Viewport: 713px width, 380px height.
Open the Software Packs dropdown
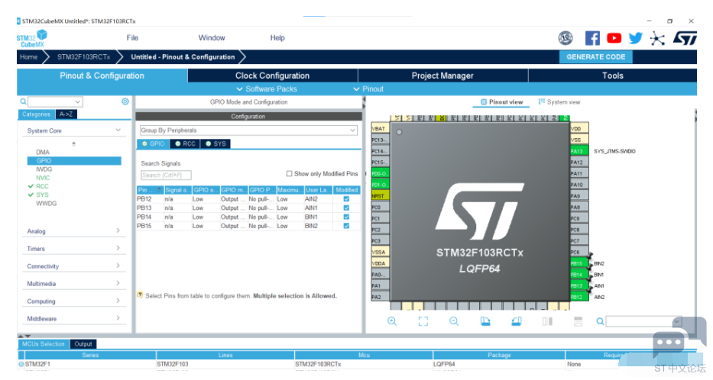point(267,89)
